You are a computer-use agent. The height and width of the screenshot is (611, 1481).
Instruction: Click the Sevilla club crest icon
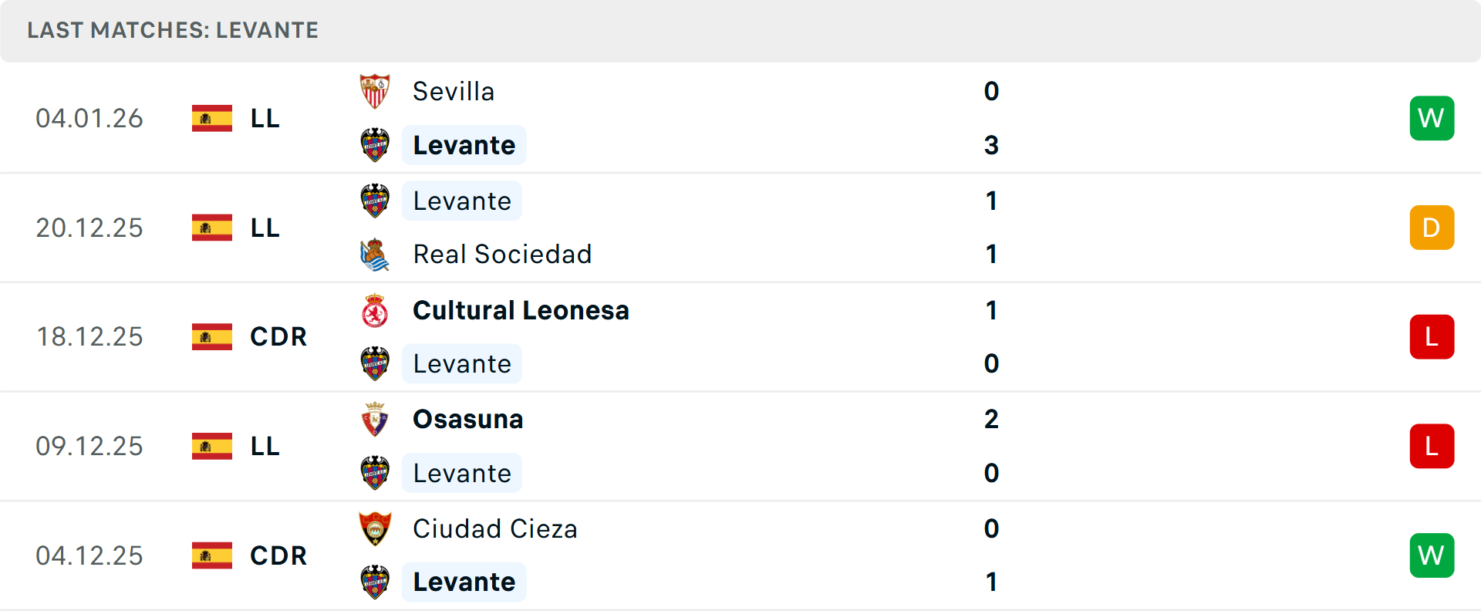pos(375,92)
